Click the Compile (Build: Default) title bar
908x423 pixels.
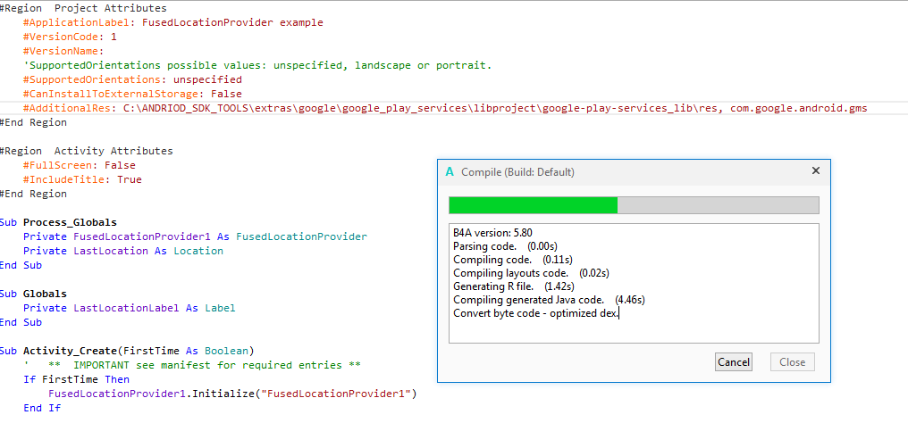coord(626,172)
